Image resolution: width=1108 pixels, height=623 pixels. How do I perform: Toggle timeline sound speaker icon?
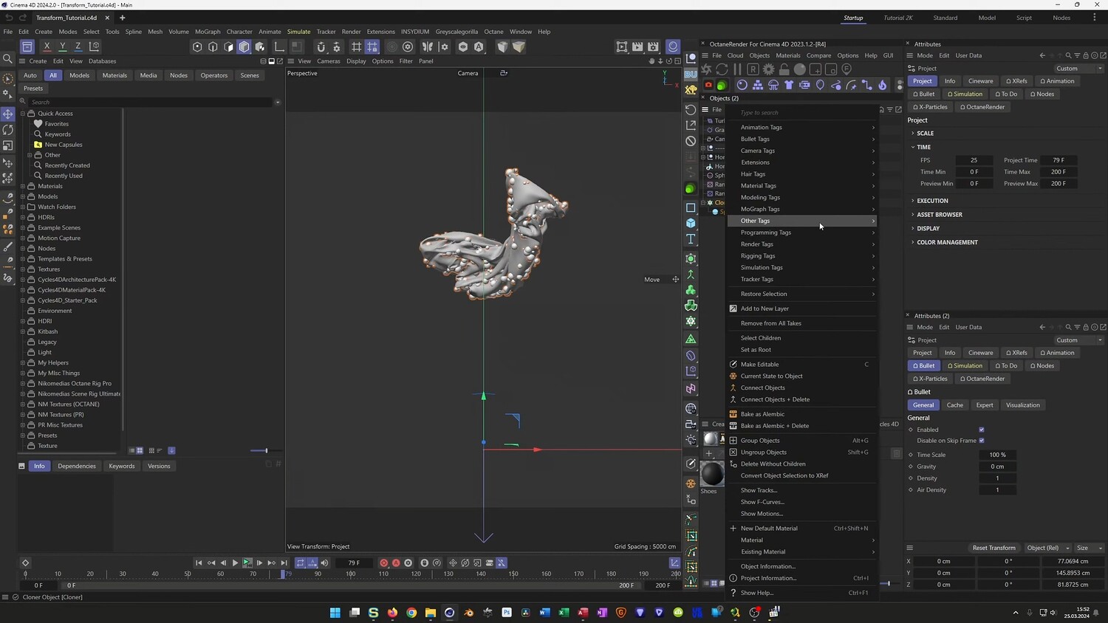324,563
